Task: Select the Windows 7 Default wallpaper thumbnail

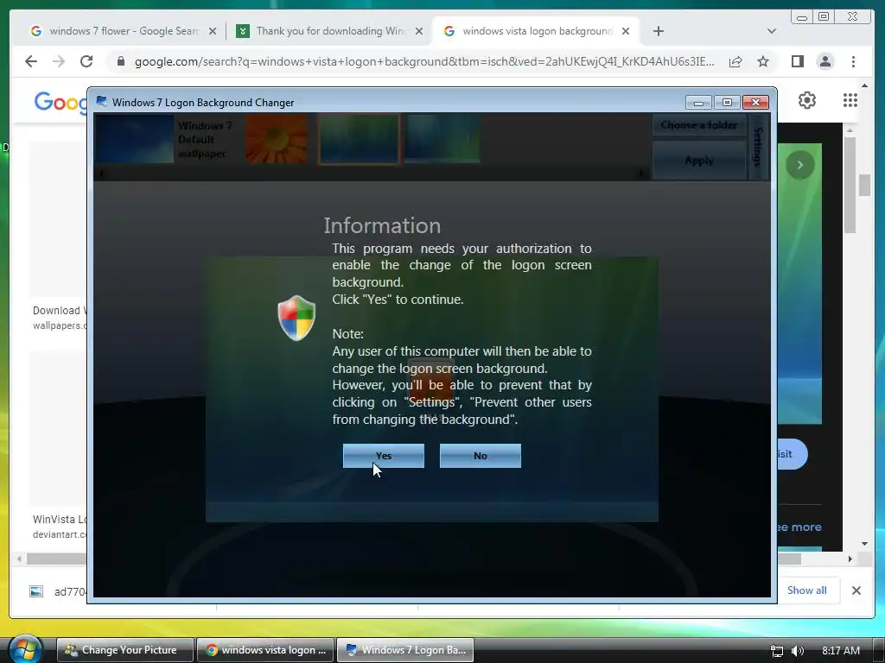Action: click(x=134, y=139)
